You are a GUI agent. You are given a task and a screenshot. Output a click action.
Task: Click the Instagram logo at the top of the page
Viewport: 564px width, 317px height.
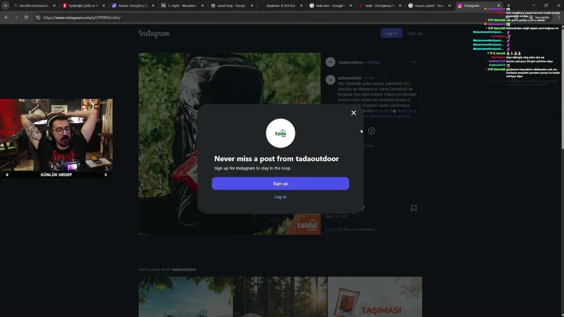pyautogui.click(x=154, y=33)
